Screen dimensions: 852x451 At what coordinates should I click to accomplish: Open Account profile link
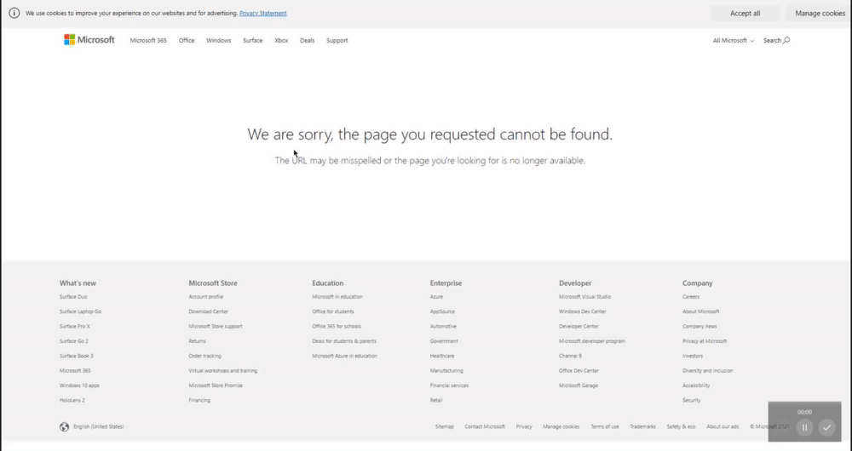(x=206, y=297)
